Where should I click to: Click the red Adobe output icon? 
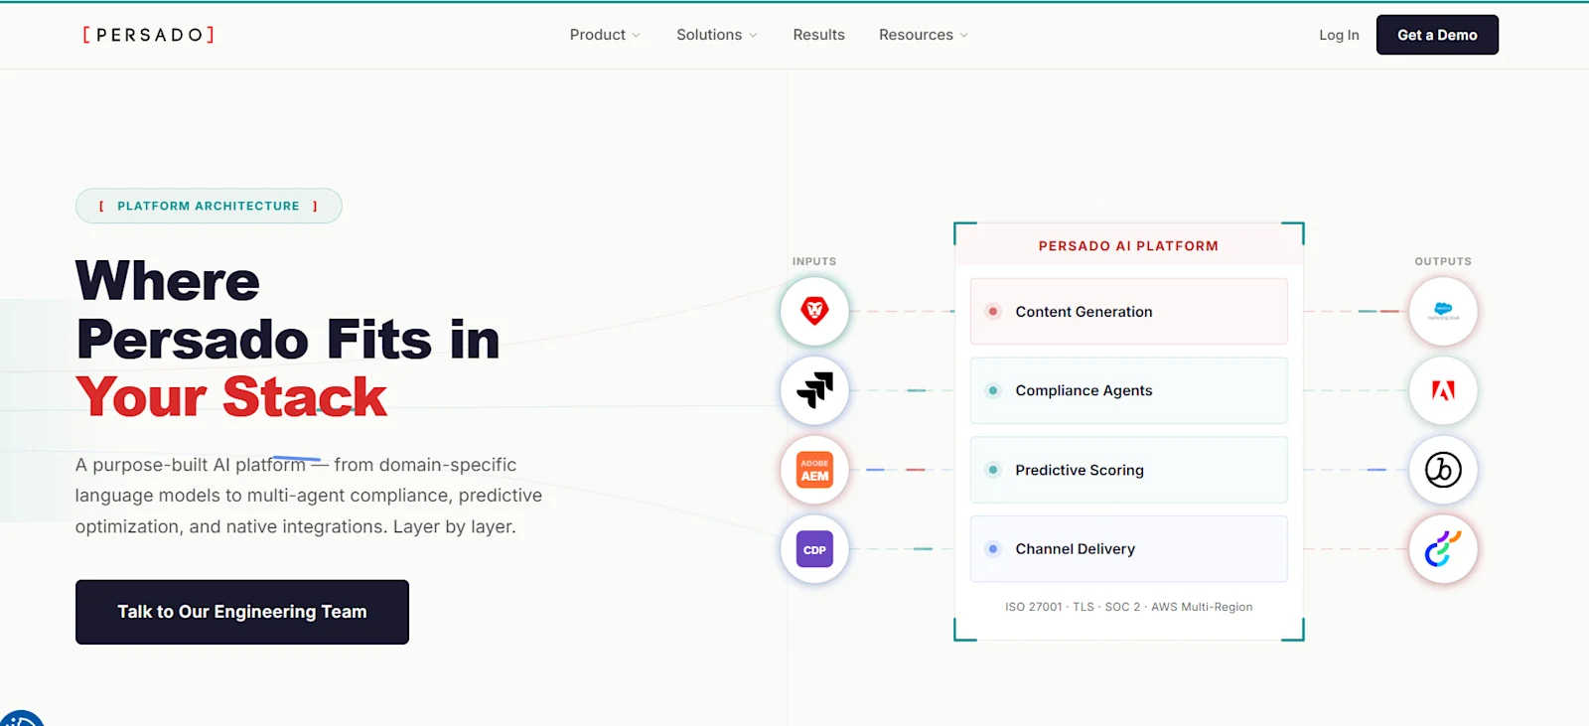click(x=1443, y=390)
